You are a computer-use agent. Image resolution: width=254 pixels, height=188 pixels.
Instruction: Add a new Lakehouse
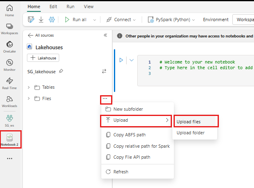[x=43, y=58]
